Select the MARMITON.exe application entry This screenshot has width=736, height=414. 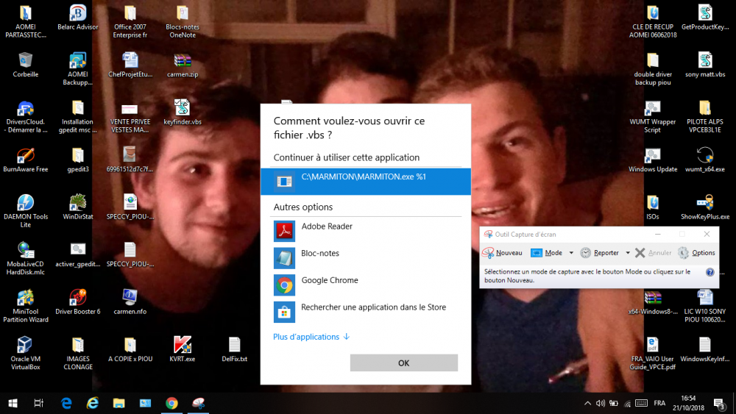point(364,177)
